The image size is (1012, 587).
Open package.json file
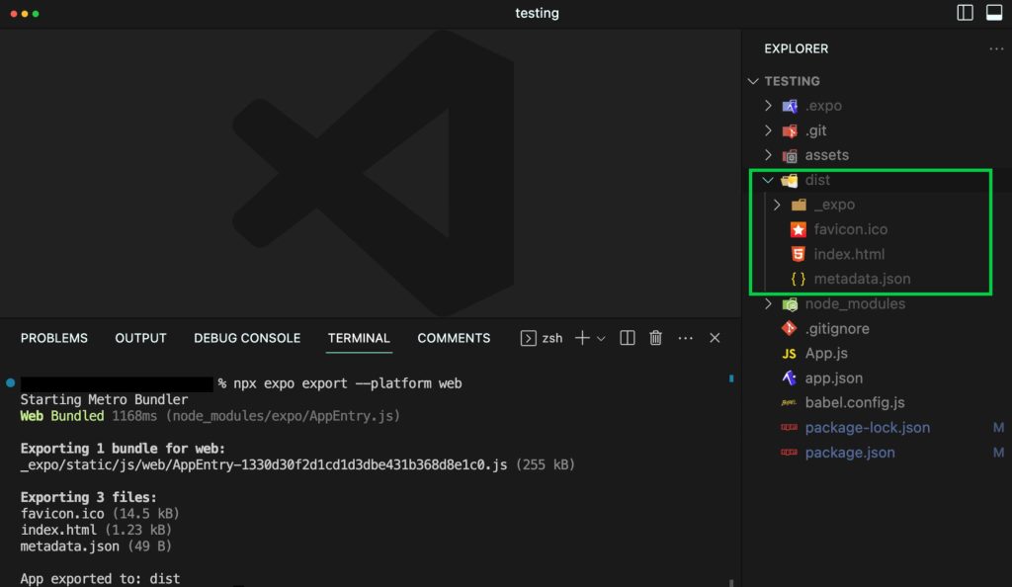click(850, 453)
